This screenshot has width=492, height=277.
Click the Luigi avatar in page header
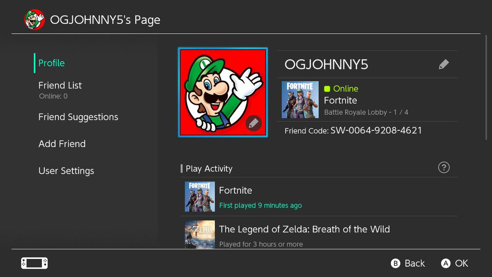point(34,19)
